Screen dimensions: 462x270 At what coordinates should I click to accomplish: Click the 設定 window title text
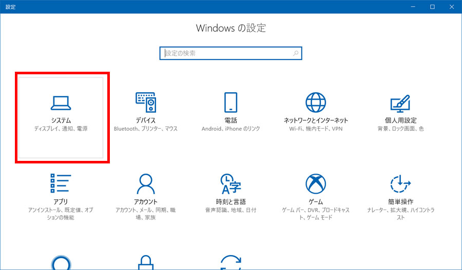pyautogui.click(x=11, y=7)
